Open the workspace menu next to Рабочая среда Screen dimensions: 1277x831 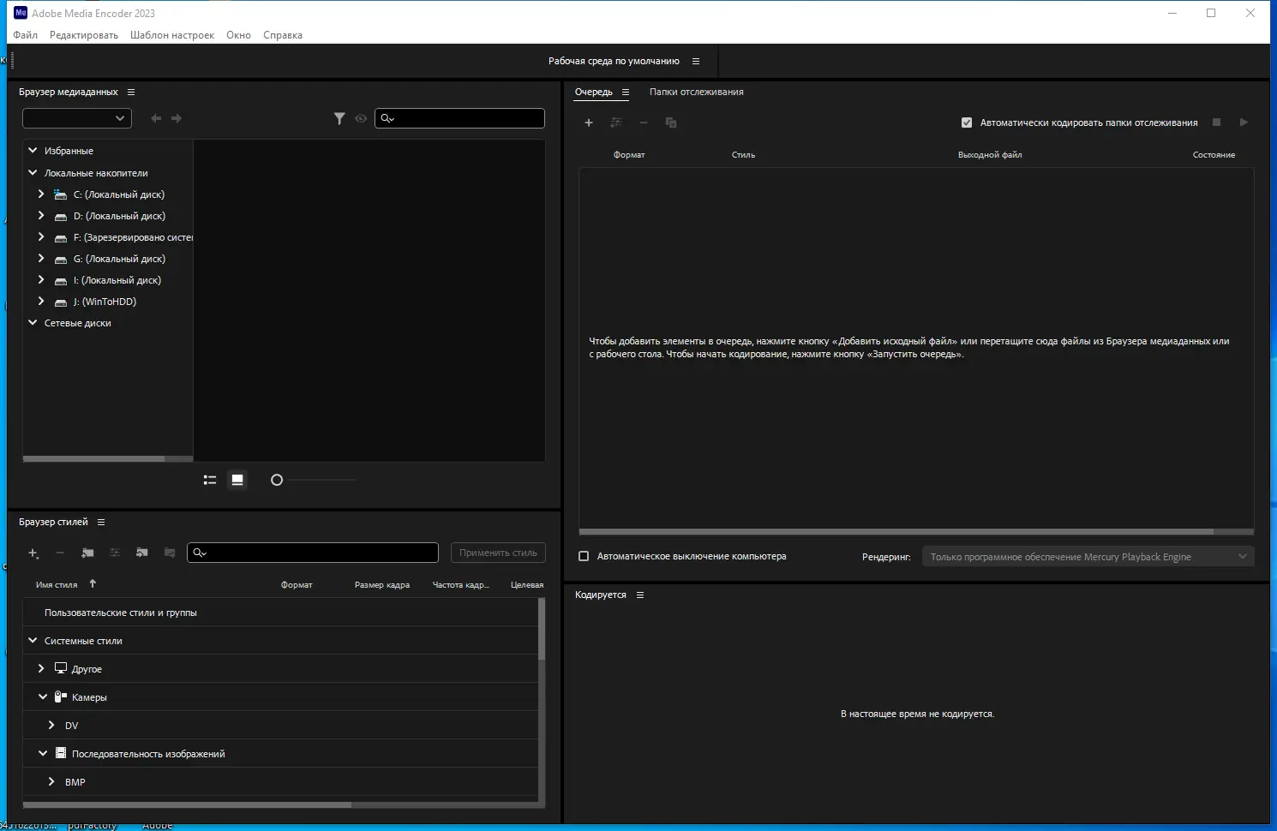696,61
